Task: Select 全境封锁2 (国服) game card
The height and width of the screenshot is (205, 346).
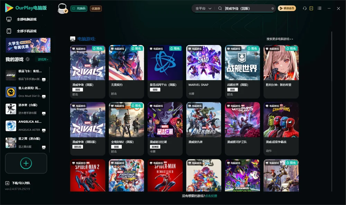Action: 126,129
